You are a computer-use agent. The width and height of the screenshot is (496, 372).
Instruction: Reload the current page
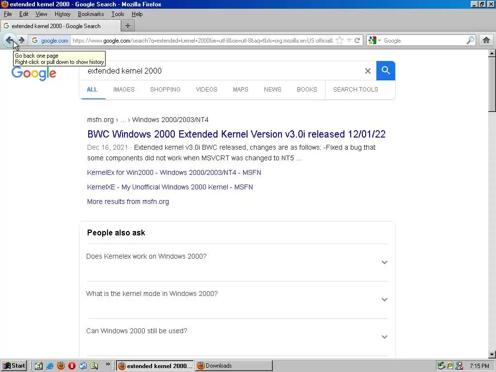click(357, 40)
